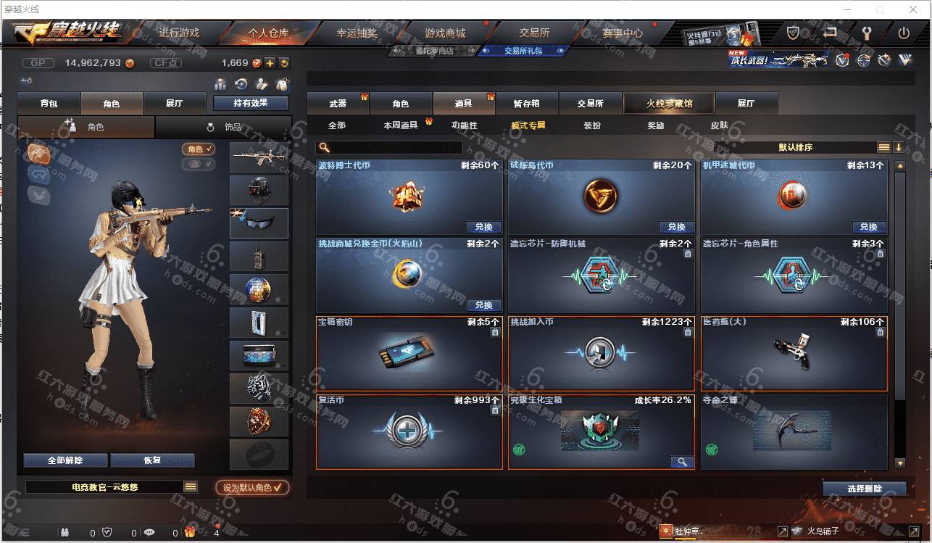The image size is (932, 543).
Task: Open the ranking podium icon
Action: pos(220,84)
